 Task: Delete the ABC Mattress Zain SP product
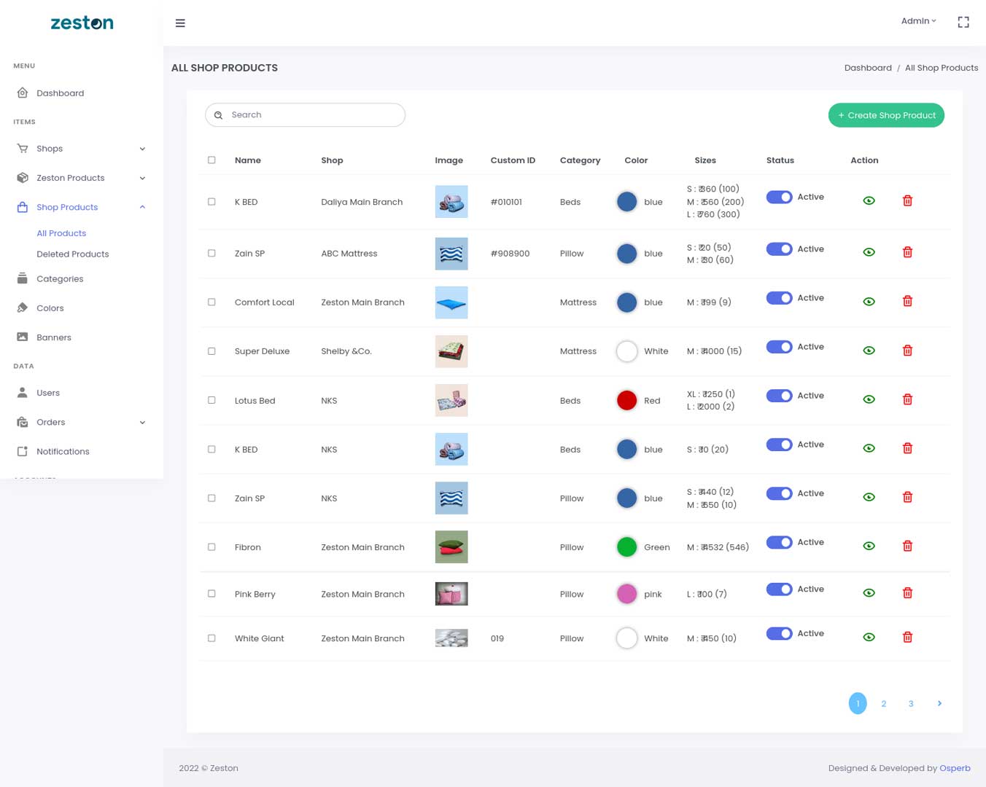[907, 252]
